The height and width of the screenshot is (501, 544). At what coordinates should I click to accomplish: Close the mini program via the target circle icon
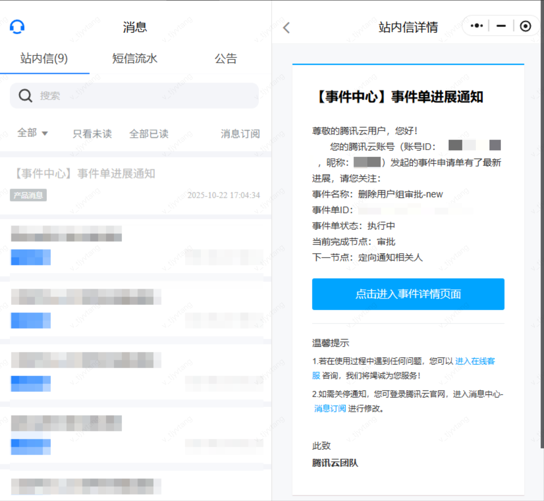[525, 26]
